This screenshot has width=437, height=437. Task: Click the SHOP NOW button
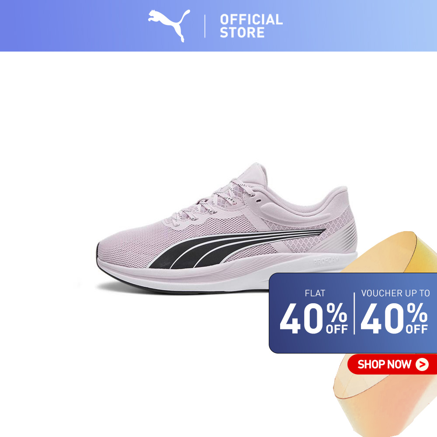[x=392, y=364]
